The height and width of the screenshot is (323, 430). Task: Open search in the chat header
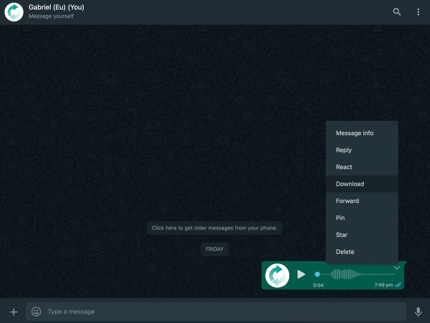pos(396,12)
